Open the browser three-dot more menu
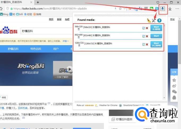The image size is (181, 129). point(177,9)
